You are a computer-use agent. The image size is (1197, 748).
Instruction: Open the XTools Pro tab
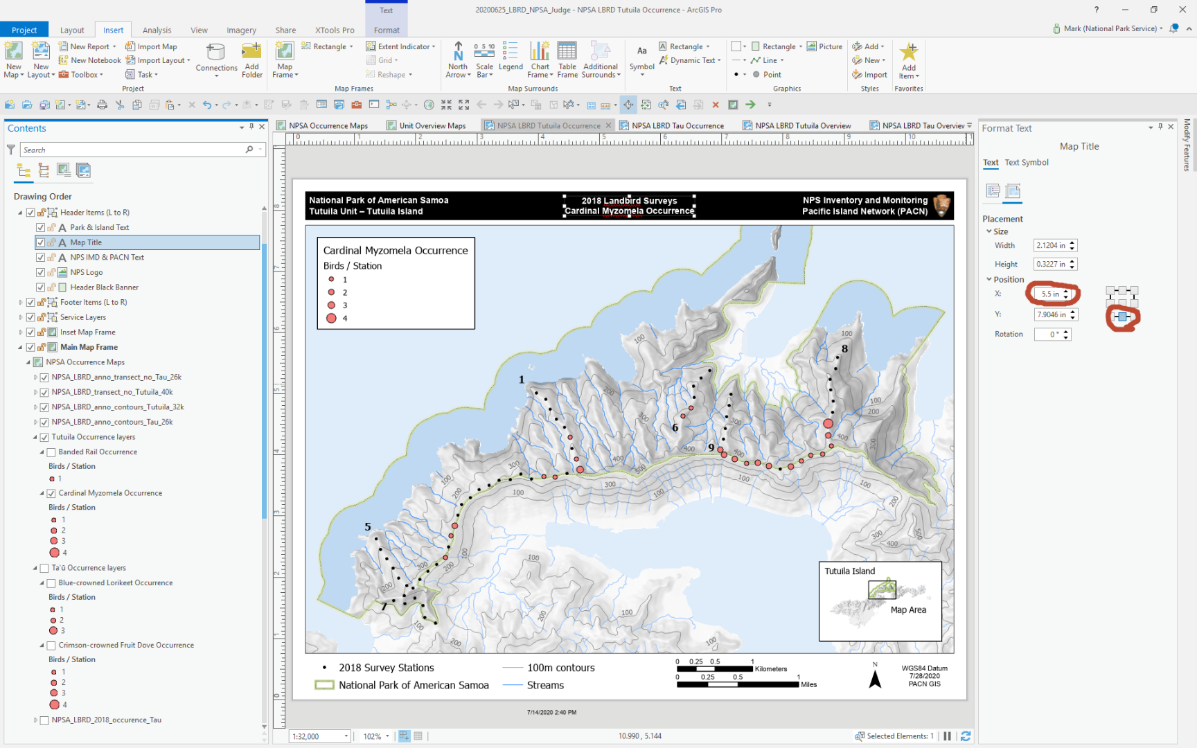click(335, 30)
